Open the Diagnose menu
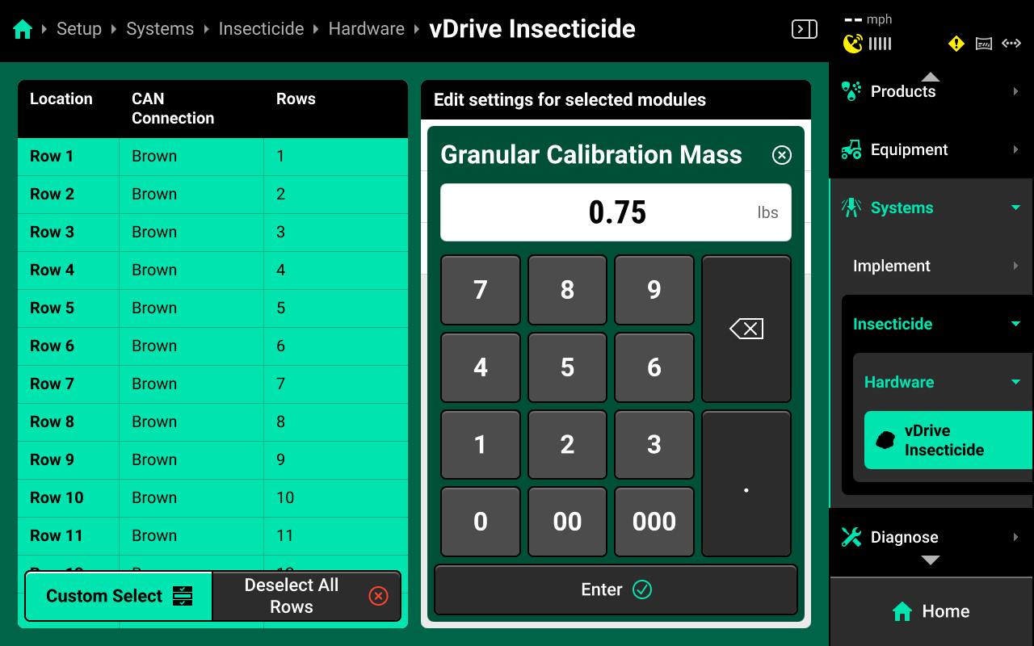Screen dimensions: 1034x646 (x=931, y=537)
